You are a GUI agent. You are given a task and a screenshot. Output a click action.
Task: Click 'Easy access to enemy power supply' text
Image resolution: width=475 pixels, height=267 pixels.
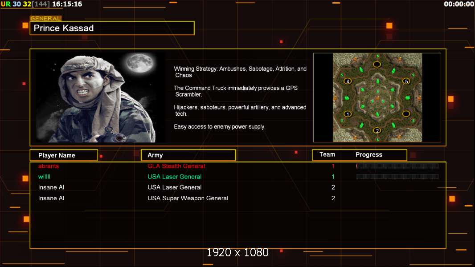pyautogui.click(x=220, y=127)
